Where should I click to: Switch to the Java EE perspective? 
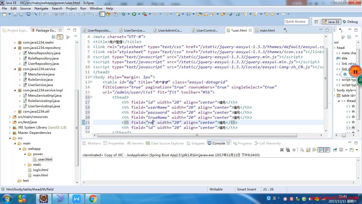point(331,22)
